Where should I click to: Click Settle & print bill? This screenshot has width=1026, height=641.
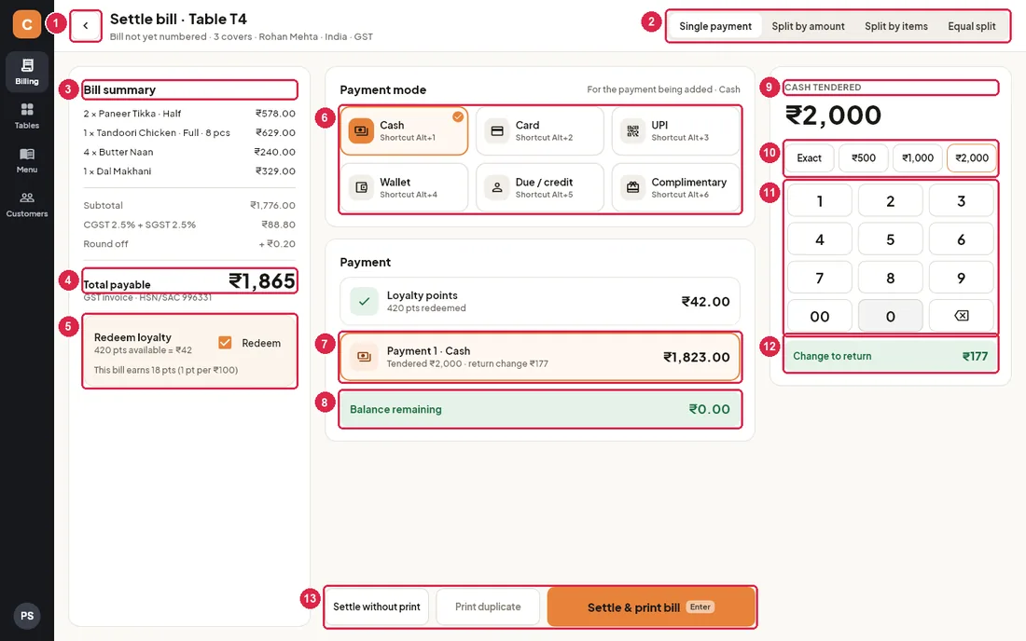point(651,607)
